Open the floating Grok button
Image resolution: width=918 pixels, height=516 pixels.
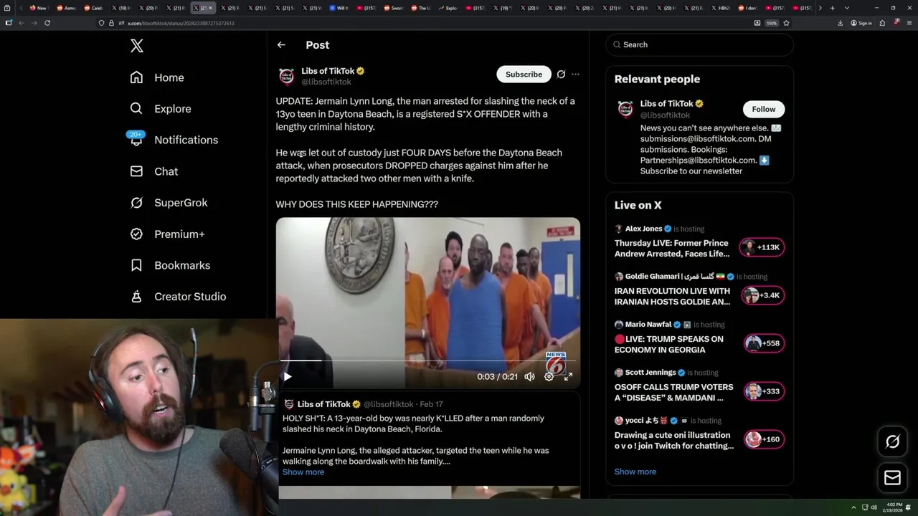[892, 441]
